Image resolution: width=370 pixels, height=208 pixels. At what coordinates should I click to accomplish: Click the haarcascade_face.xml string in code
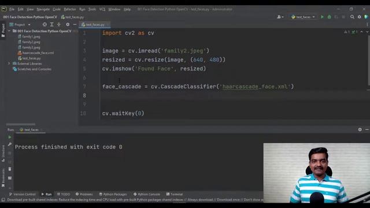(255, 87)
